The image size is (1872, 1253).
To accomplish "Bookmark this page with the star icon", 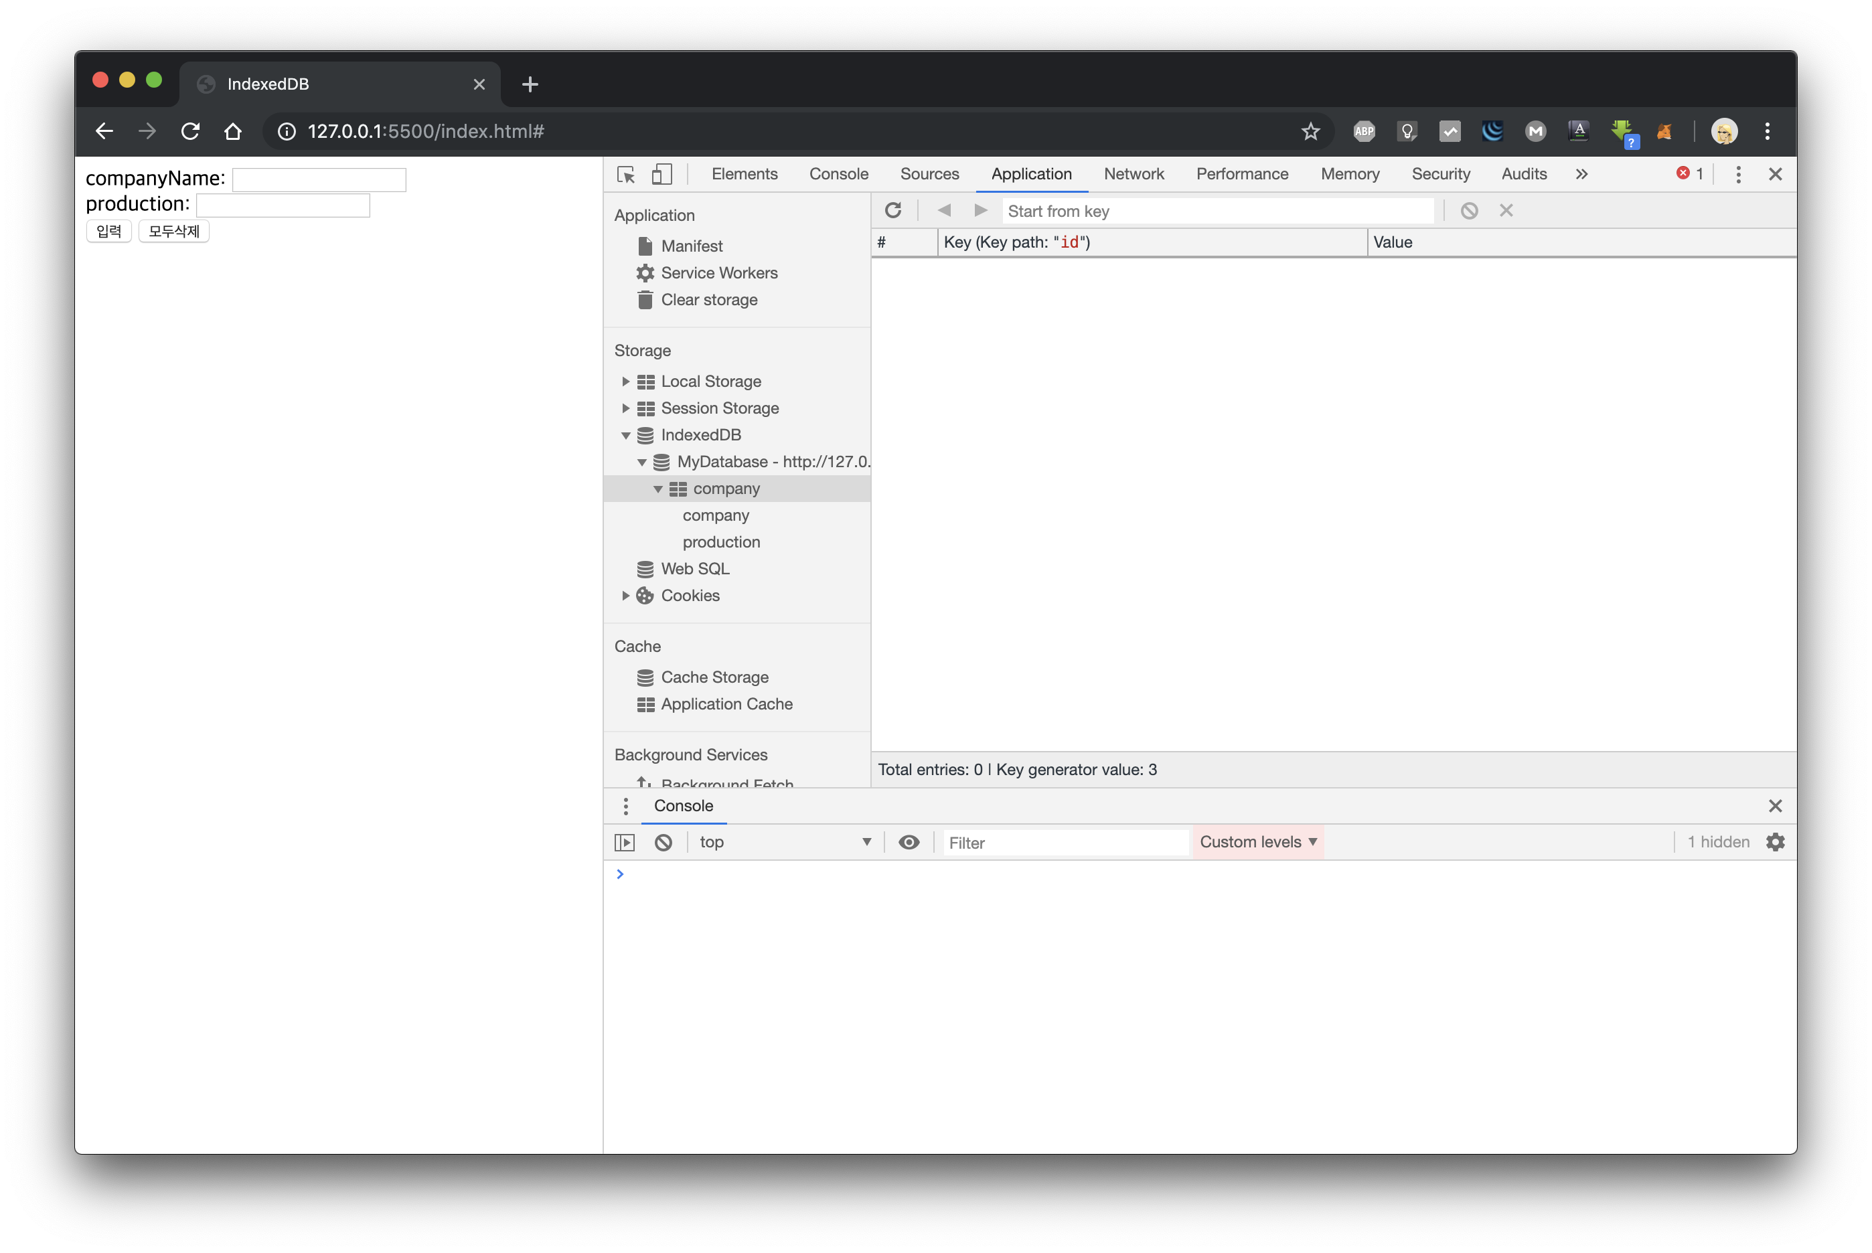I will [x=1310, y=131].
